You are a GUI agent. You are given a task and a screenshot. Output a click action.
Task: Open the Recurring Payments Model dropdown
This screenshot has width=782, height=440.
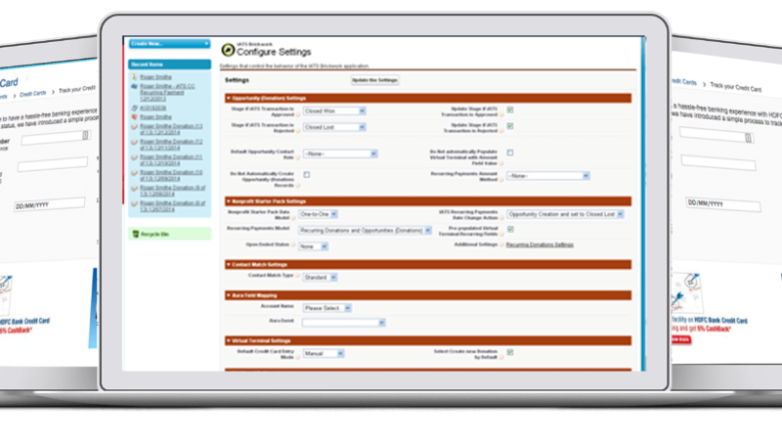pyautogui.click(x=364, y=230)
